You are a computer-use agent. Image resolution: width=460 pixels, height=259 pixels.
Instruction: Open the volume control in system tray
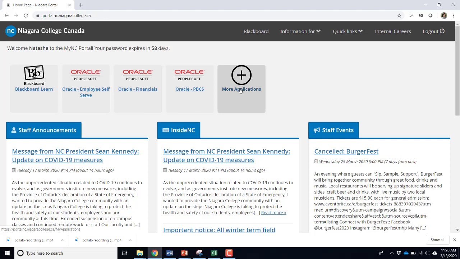427,253
